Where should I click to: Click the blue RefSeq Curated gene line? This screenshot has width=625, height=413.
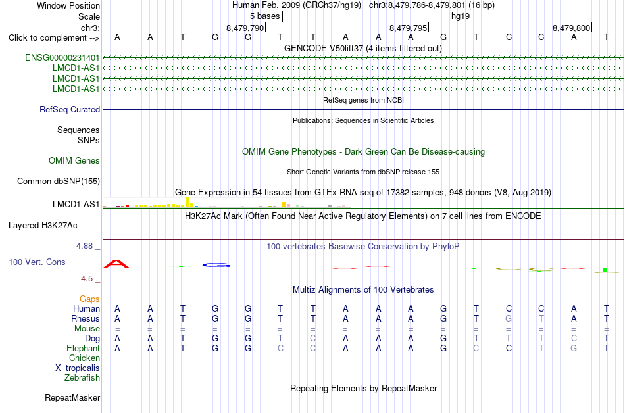coord(363,110)
